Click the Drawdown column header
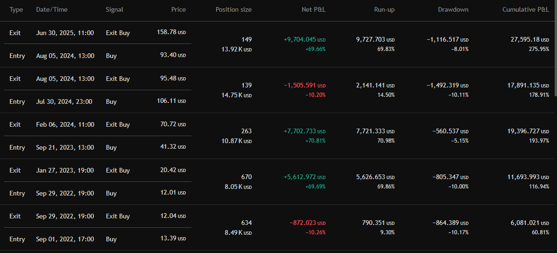Screen dimensions: 557x253 (453, 9)
